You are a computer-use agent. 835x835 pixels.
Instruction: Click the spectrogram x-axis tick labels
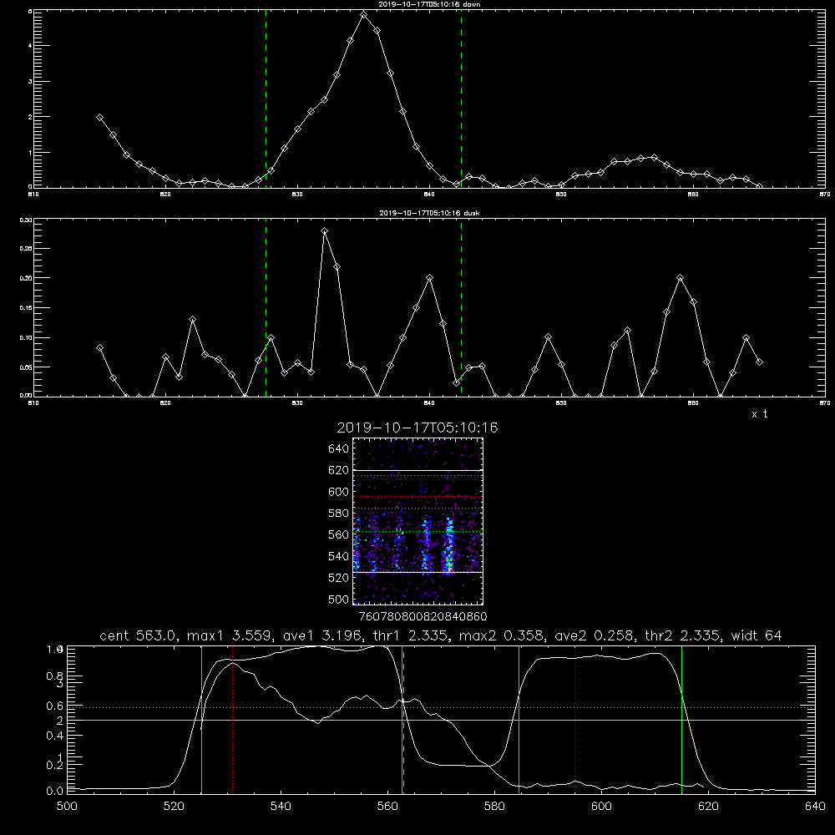coord(423,616)
